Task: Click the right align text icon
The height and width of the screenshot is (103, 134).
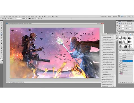Action: (x=123, y=23)
